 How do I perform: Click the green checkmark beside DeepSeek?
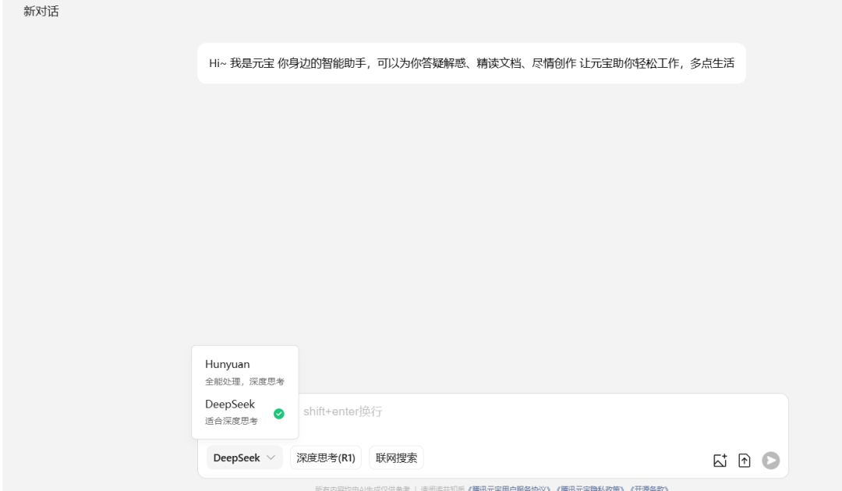278,414
